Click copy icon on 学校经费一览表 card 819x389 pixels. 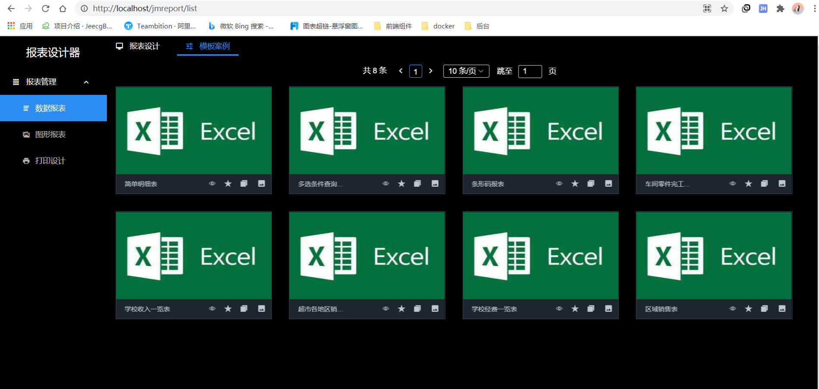click(x=591, y=309)
